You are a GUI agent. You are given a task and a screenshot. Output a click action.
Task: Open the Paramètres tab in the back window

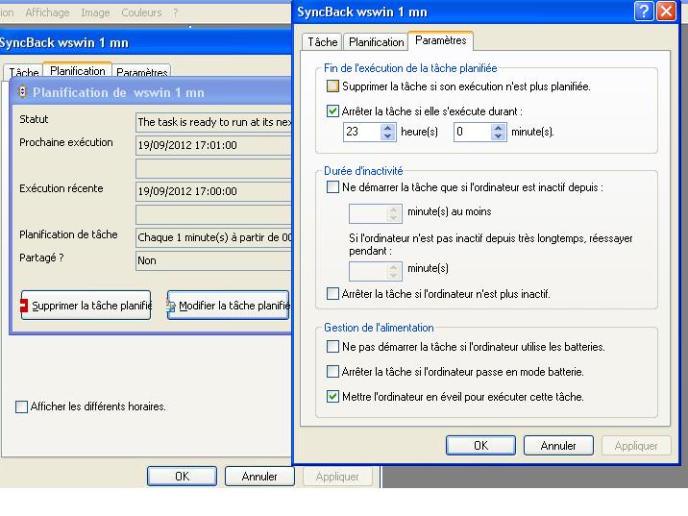[x=141, y=72]
